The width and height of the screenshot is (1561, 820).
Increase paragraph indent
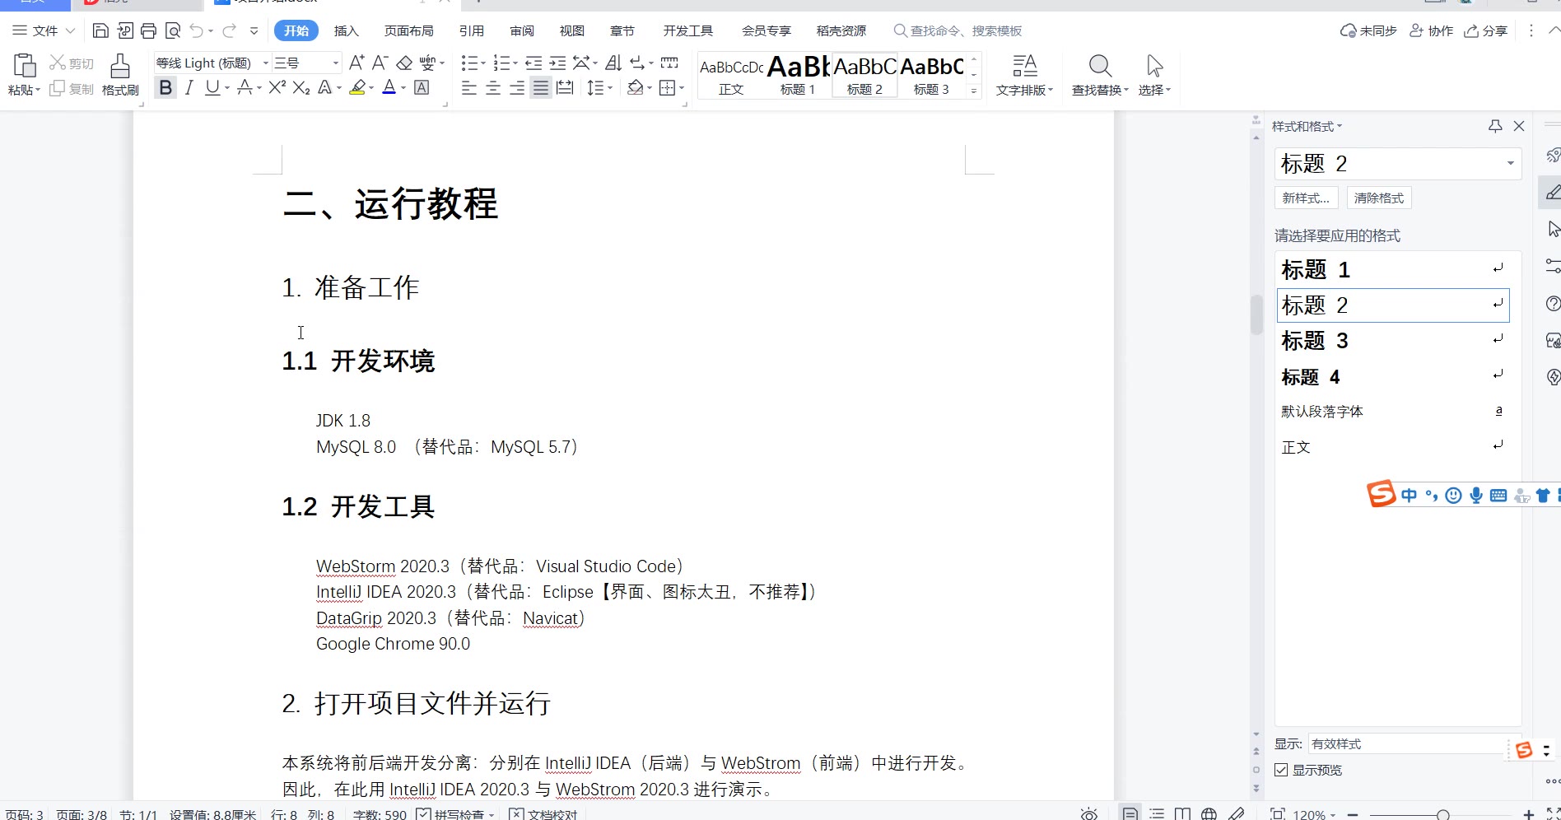[x=557, y=63]
